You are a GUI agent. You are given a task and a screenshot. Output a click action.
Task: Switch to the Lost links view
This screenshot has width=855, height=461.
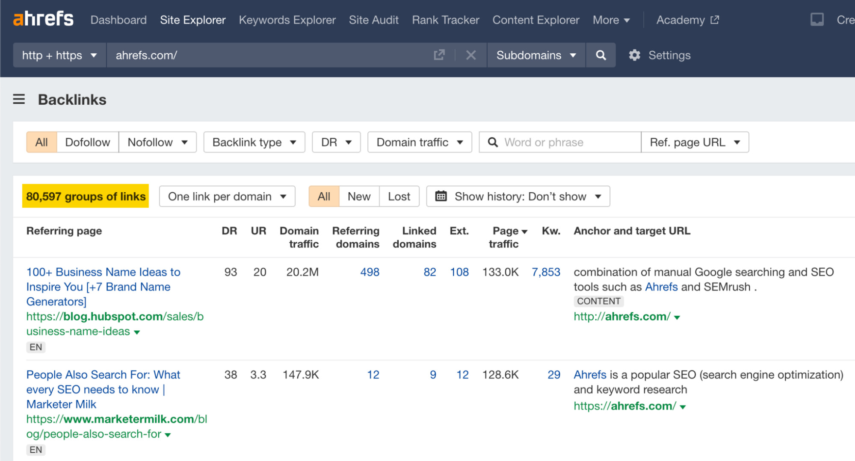click(x=399, y=197)
